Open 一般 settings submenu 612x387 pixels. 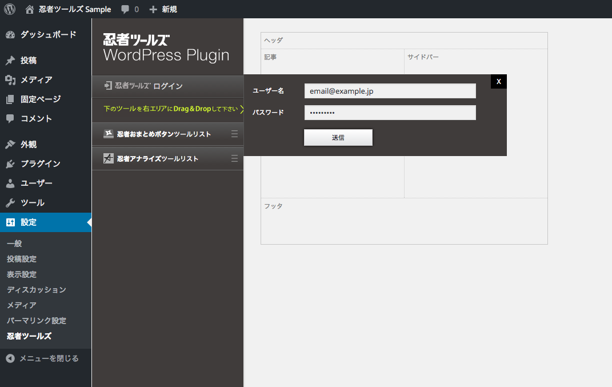click(14, 244)
